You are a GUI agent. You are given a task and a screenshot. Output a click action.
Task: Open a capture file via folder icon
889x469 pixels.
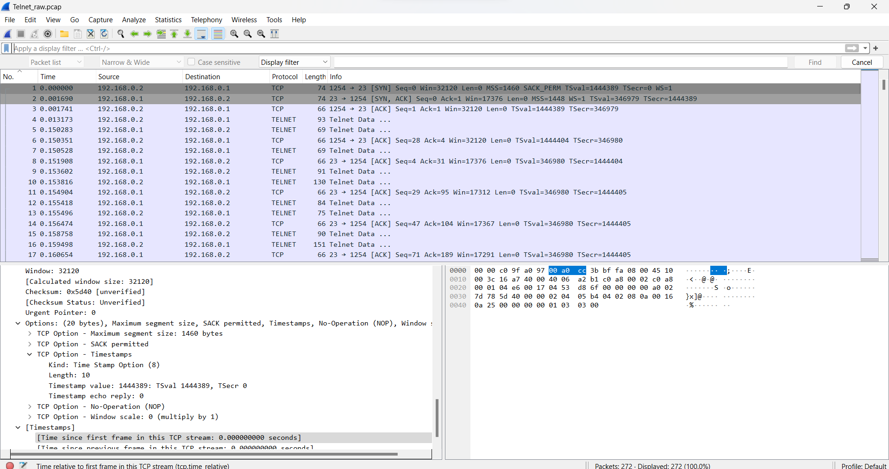coord(64,34)
